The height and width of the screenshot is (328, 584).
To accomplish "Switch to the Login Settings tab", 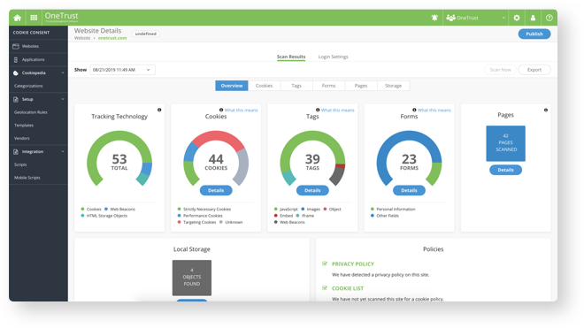I will pos(333,57).
